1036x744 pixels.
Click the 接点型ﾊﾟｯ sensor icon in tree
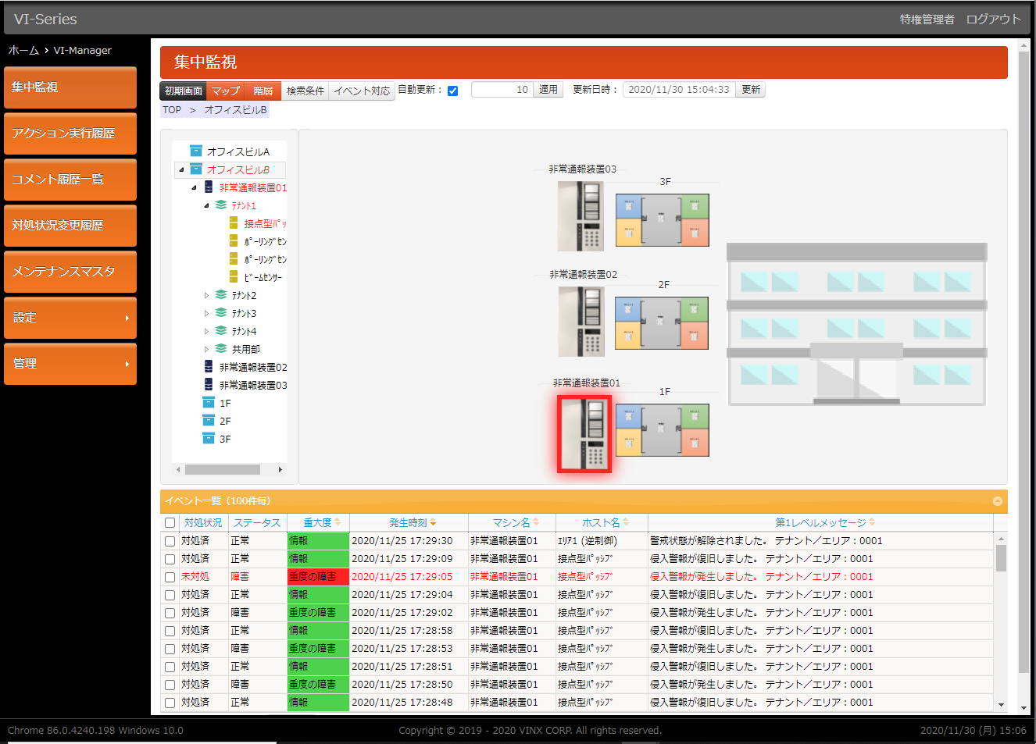[x=234, y=223]
